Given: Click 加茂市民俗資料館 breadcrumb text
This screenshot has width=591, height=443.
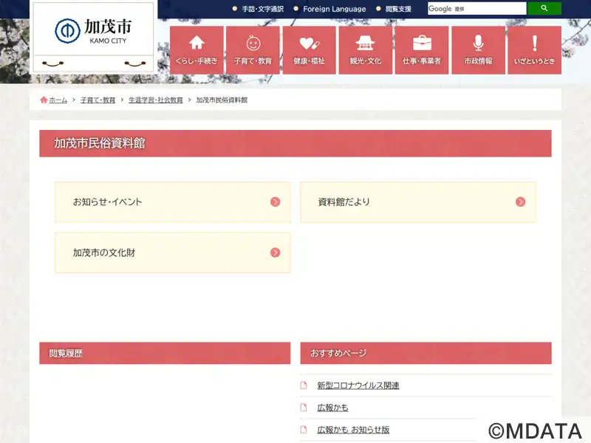Looking at the screenshot, I should tap(222, 100).
